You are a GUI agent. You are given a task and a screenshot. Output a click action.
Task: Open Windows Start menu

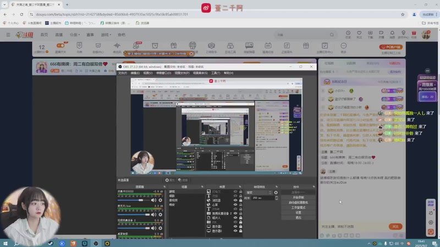(5, 243)
